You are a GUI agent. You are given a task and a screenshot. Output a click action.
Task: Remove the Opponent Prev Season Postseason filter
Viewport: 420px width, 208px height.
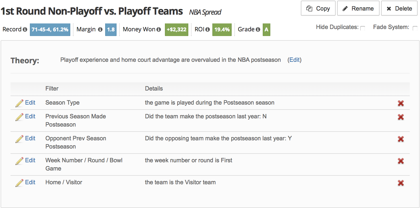pyautogui.click(x=401, y=139)
